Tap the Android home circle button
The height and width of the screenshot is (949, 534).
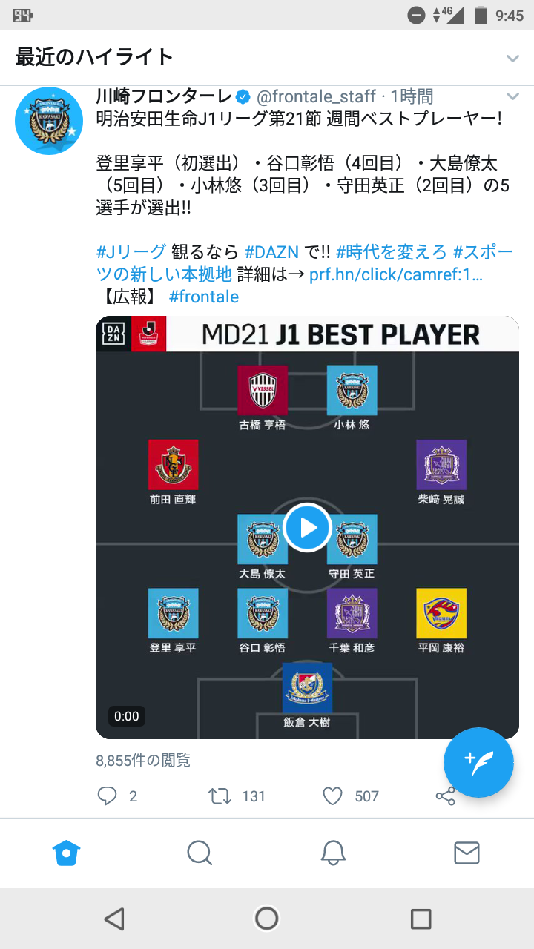[x=266, y=919]
